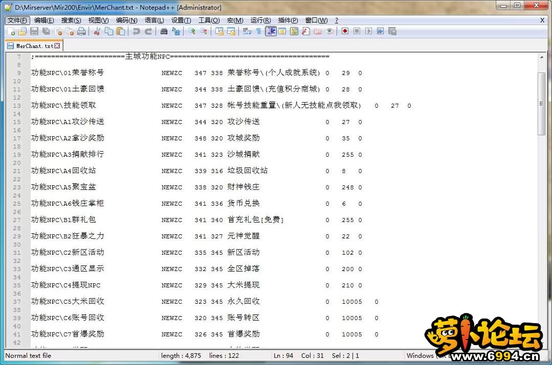Screen dimensions: 552x365
Task: Zoom in using the magnifier plus icon
Action: [x=191, y=32]
